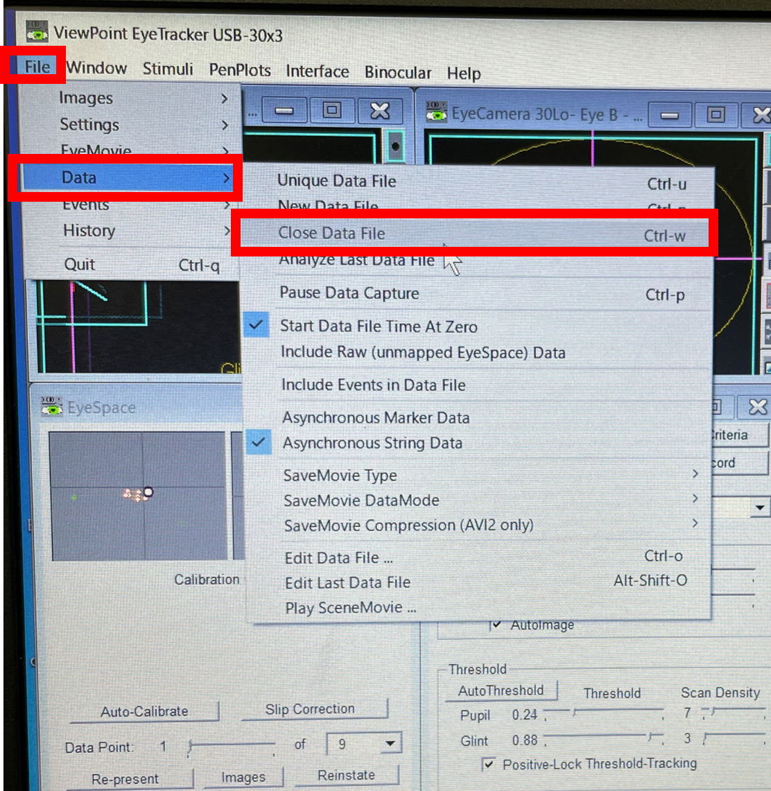Close the left eye camera window
This screenshot has height=791, width=771.
tap(379, 111)
